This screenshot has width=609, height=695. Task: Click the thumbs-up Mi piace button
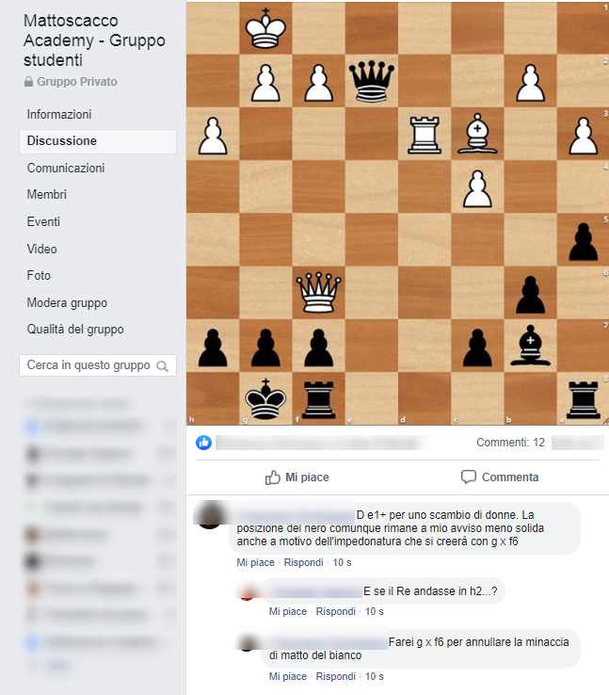pos(297,477)
